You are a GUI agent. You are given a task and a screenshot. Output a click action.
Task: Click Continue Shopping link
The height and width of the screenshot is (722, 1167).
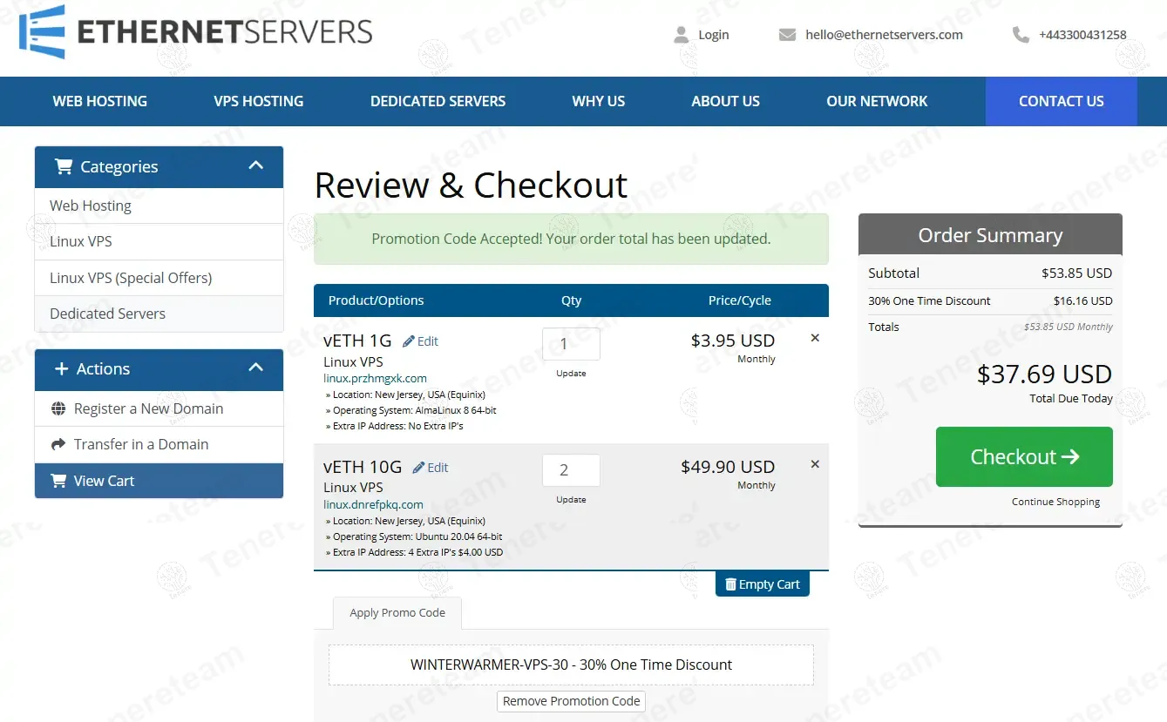coord(1055,502)
